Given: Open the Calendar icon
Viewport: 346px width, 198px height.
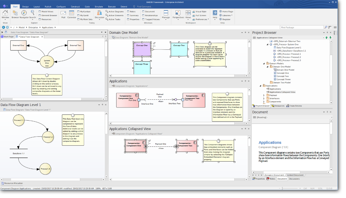Looking at the screenshot, I should (72, 13).
